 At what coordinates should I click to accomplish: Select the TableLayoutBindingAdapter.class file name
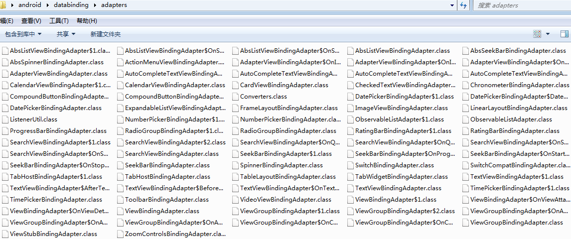(288, 177)
